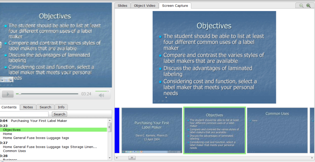This screenshot has width=315, height=162.
Task: Select the Purchasing Your First Label Maker thumbnail
Action: click(x=152, y=130)
